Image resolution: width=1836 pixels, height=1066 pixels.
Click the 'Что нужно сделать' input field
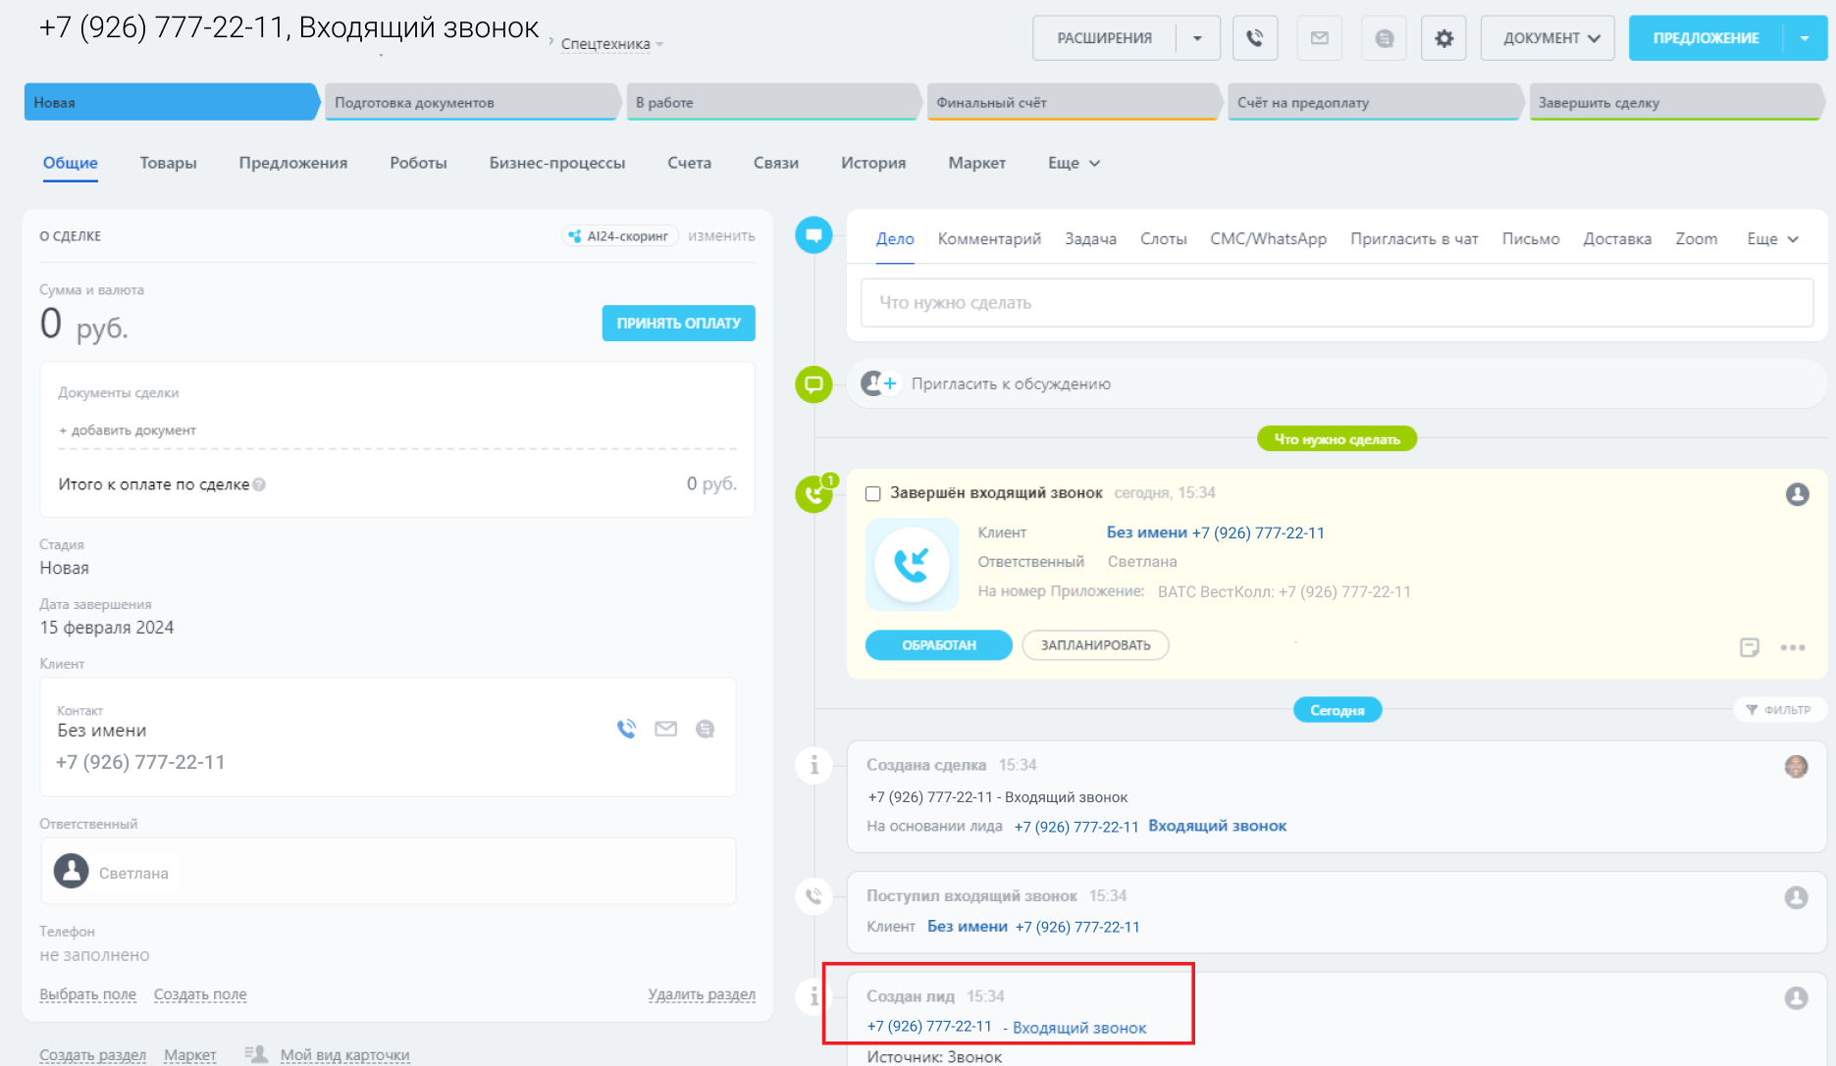click(x=1336, y=303)
